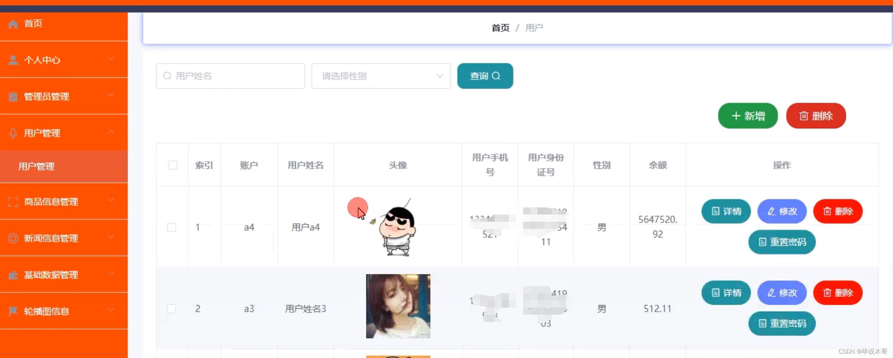Click the flag icon for 轮播图信息
Image resolution: width=893 pixels, height=358 pixels.
[13, 312]
